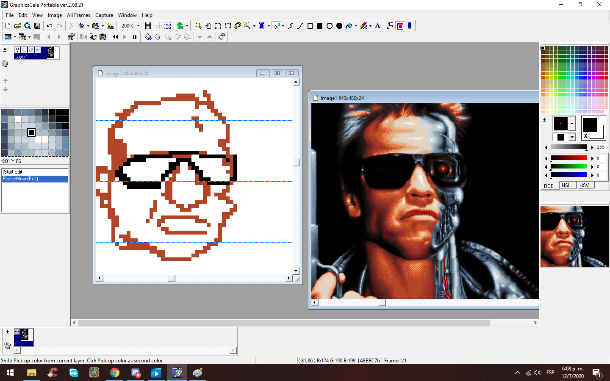Screen dimensions: 610x381
Task: Select the Filled Rectangle tool
Action: point(320,26)
